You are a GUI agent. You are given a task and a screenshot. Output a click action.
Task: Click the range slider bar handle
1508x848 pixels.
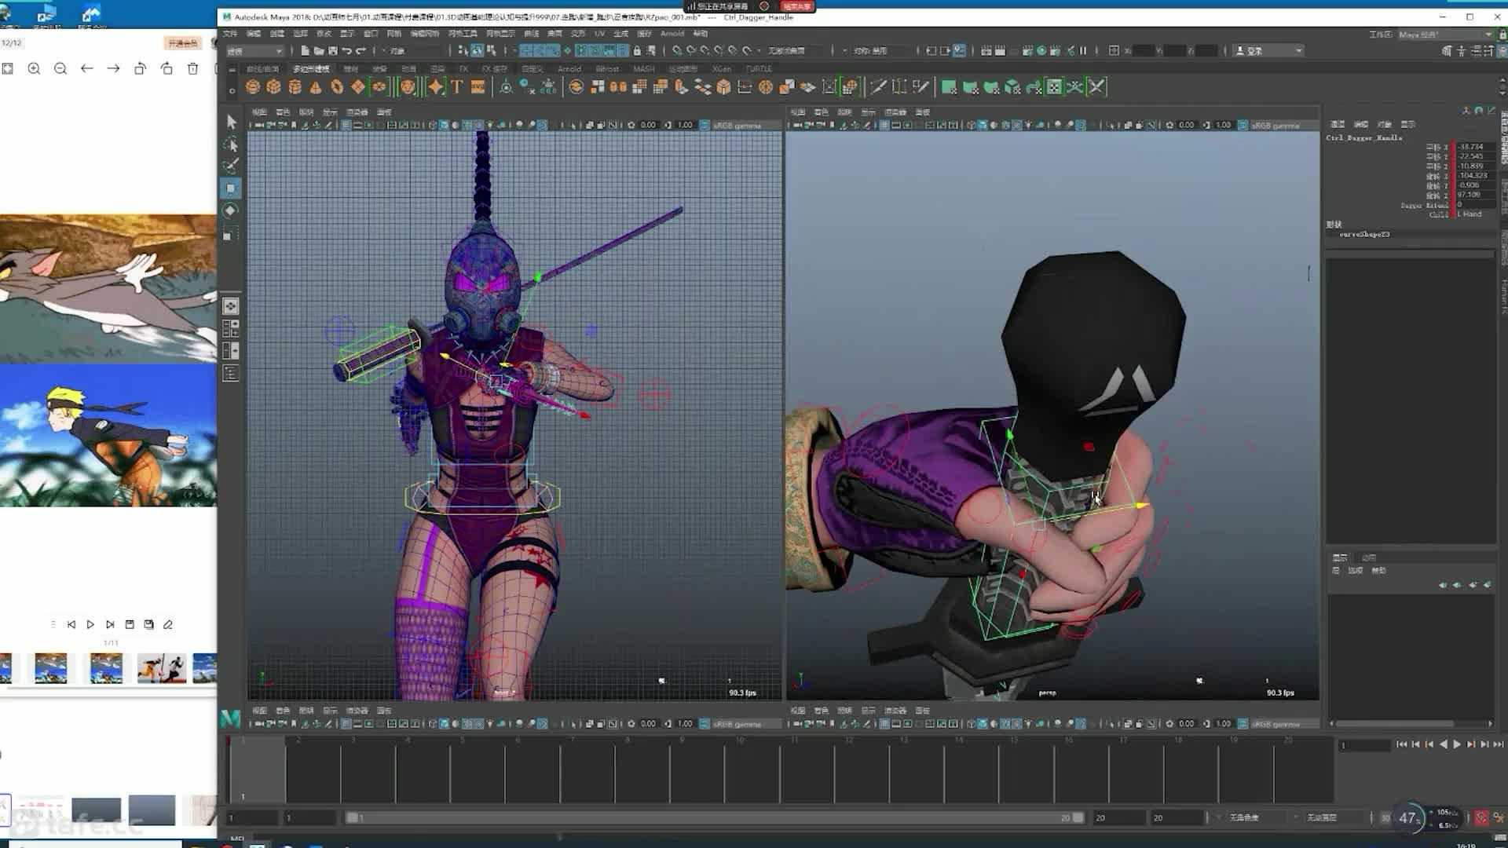click(x=353, y=818)
